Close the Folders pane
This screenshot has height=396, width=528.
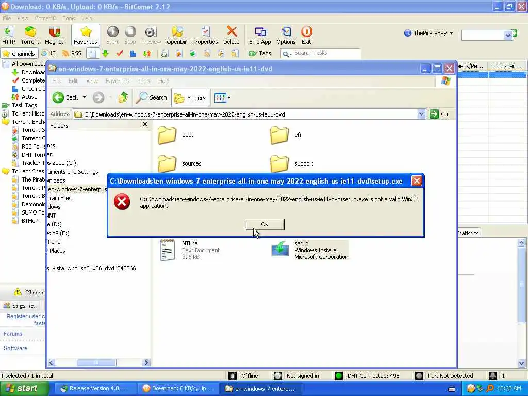[145, 124]
